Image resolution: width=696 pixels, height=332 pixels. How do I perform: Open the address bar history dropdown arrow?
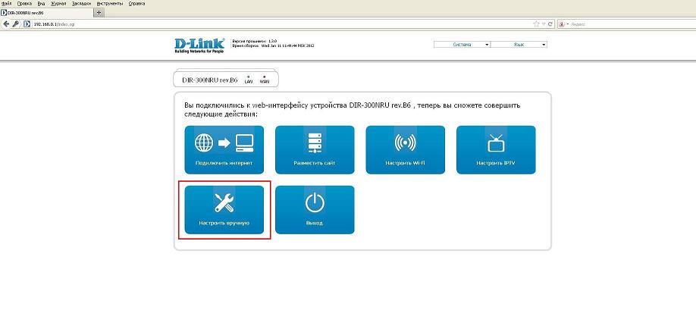coord(544,24)
